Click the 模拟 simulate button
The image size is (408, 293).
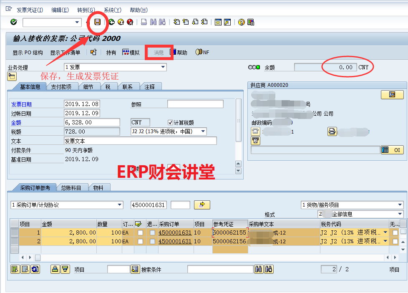[x=131, y=53]
